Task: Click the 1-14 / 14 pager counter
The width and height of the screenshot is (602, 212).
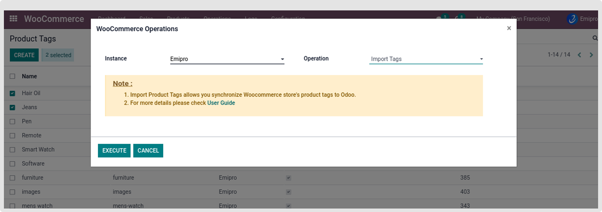Action: [x=559, y=55]
